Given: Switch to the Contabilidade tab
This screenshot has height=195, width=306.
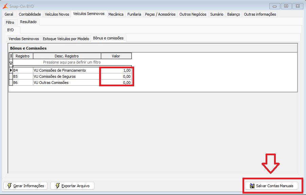Looking at the screenshot, I should tap(30, 14).
